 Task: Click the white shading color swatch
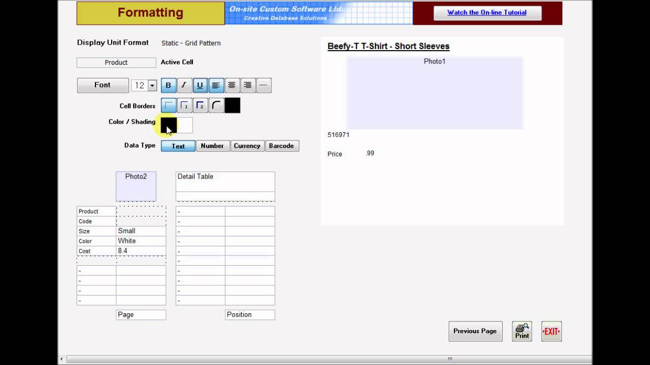185,125
